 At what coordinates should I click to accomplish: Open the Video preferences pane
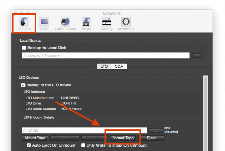44,22
